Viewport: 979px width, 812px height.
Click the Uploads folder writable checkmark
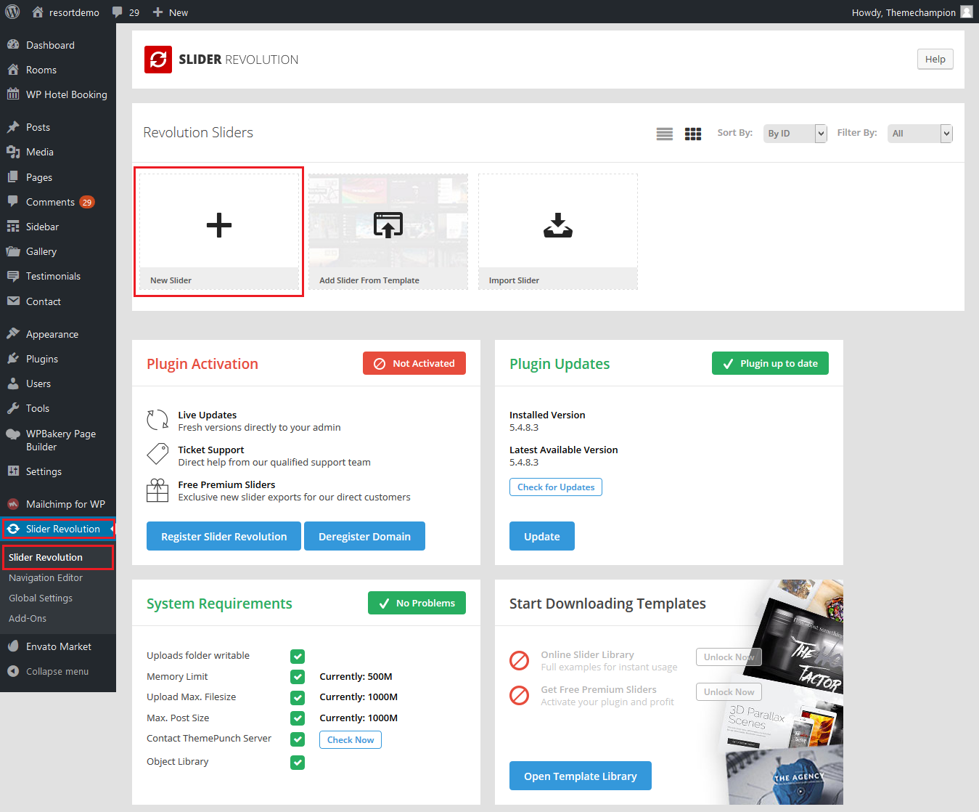pos(298,657)
